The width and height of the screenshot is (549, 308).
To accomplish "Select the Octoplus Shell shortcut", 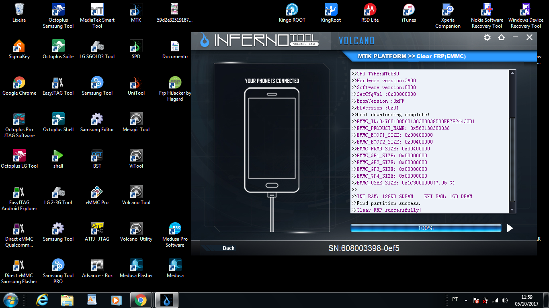I will tap(58, 122).
